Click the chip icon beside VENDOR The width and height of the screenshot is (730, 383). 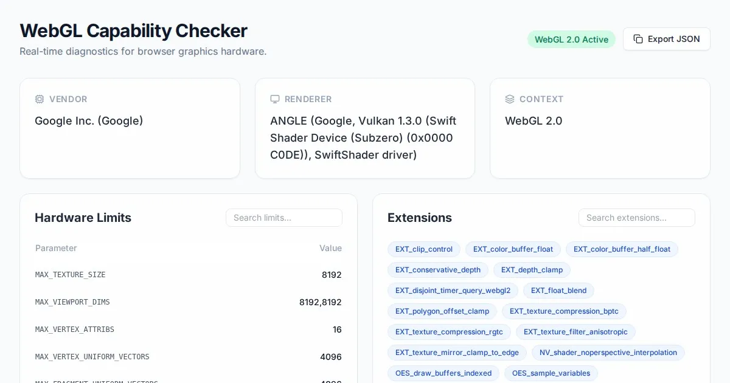coord(40,99)
